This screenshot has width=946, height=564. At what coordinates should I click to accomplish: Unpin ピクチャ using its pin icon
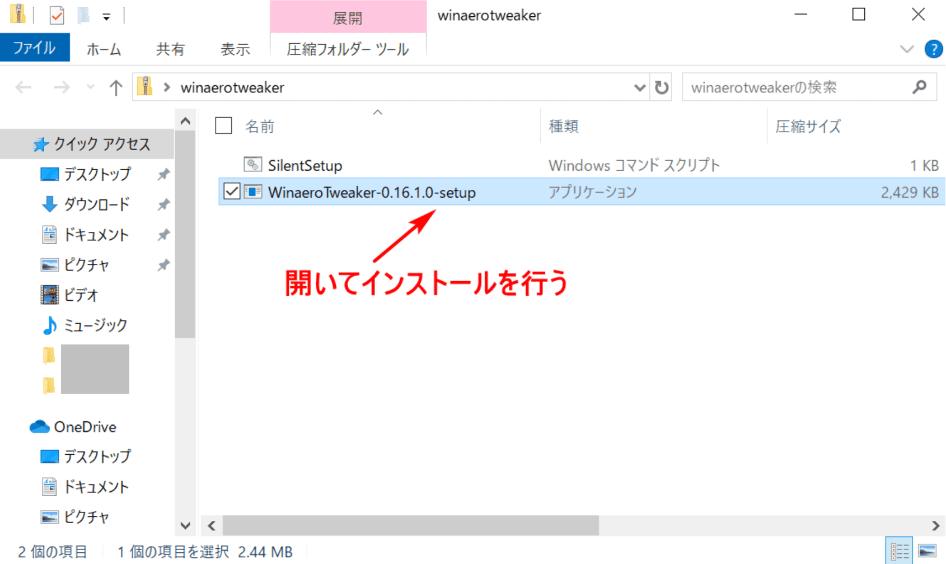163,265
